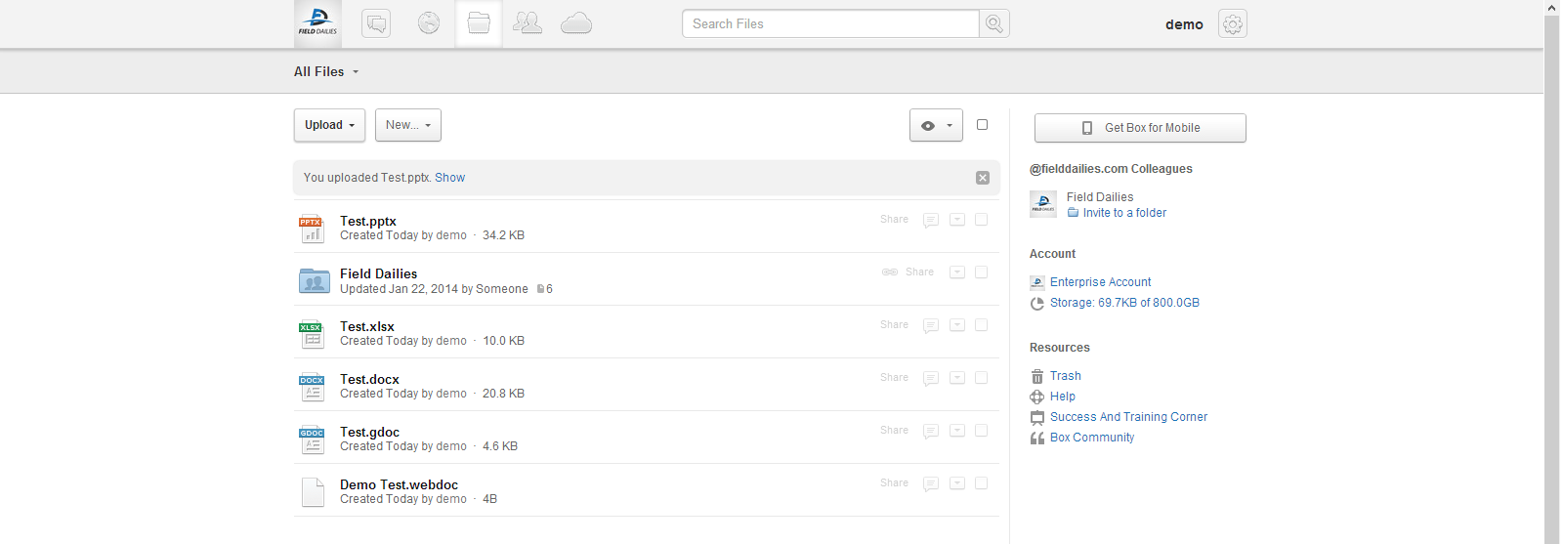
Task: Open the comment icon for Test.gdoc
Action: click(x=931, y=431)
